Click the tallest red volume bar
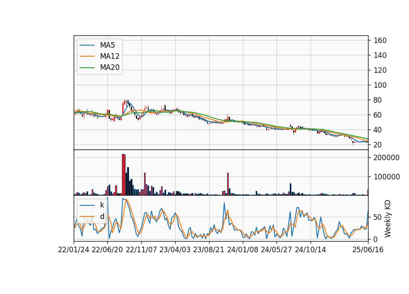 tap(123, 175)
